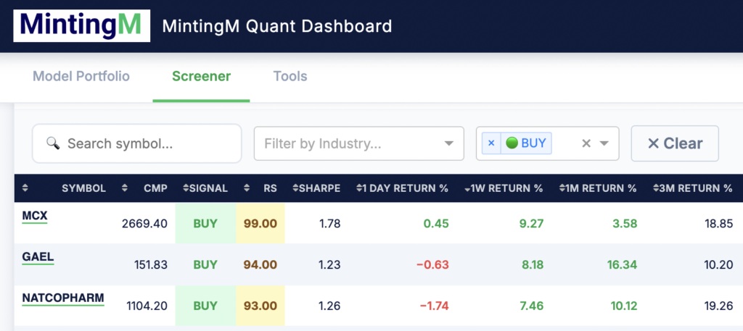Expand the signal filter dropdown arrow
Image resolution: width=743 pixels, height=331 pixels.
605,143
